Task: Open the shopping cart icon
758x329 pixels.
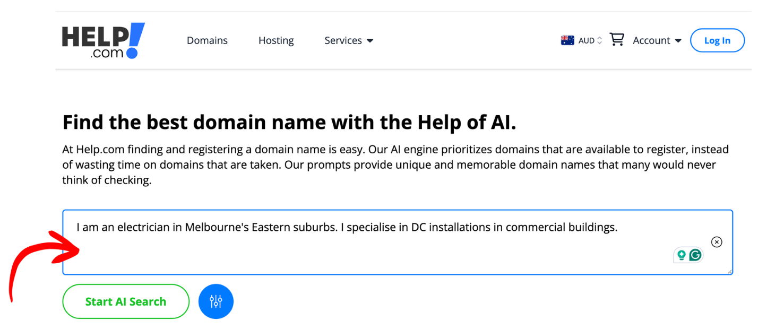Action: (616, 40)
